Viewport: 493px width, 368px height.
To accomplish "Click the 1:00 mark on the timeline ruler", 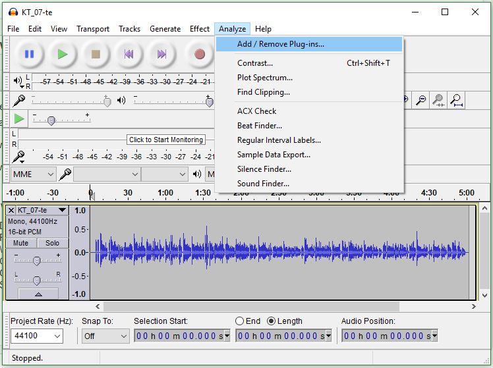I will point(165,193).
